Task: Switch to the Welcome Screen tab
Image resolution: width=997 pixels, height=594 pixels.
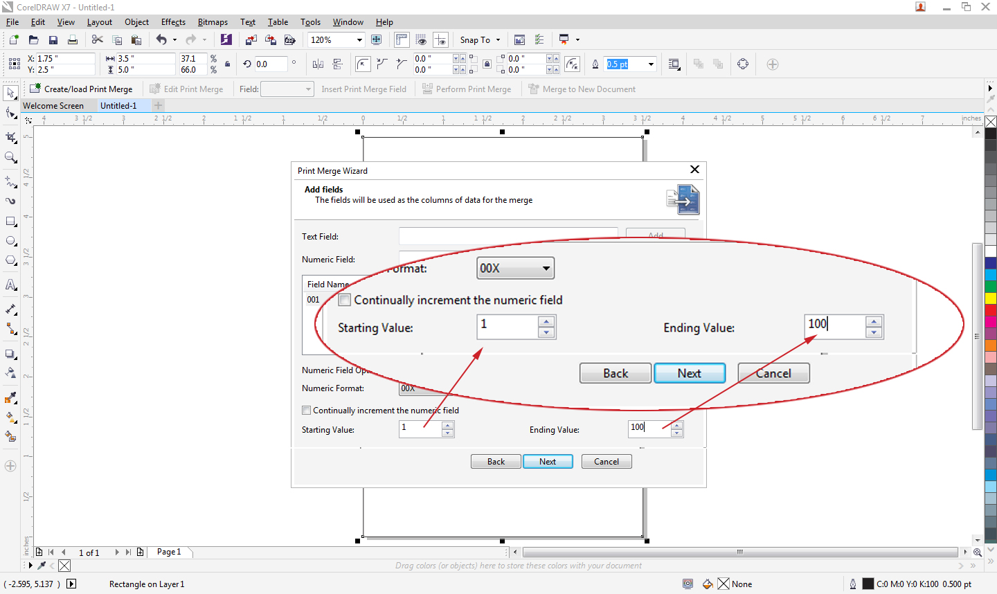Action: [x=55, y=105]
